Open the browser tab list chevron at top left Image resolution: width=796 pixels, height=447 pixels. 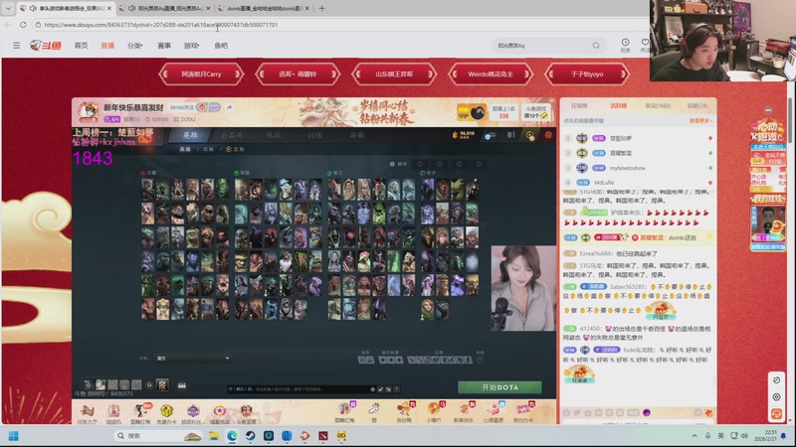pos(8,8)
